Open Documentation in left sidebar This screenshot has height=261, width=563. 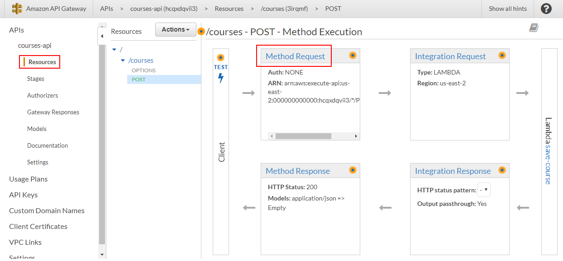[48, 145]
